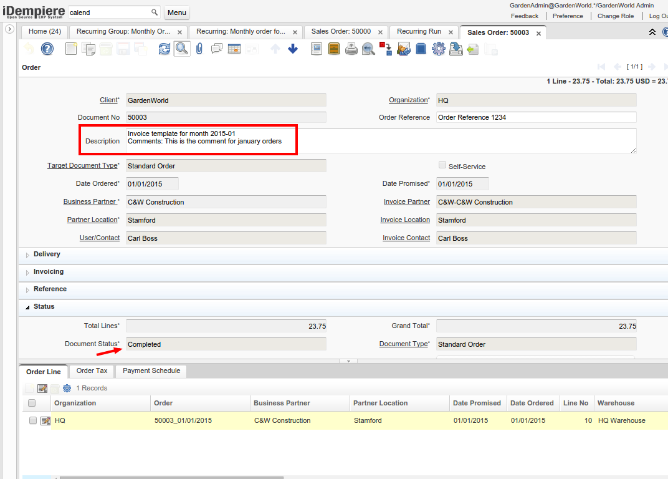Expand the Invoicing section
The width and height of the screenshot is (668, 479).
coord(48,272)
